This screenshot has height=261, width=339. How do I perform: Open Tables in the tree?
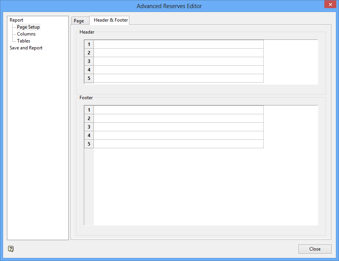click(x=24, y=41)
